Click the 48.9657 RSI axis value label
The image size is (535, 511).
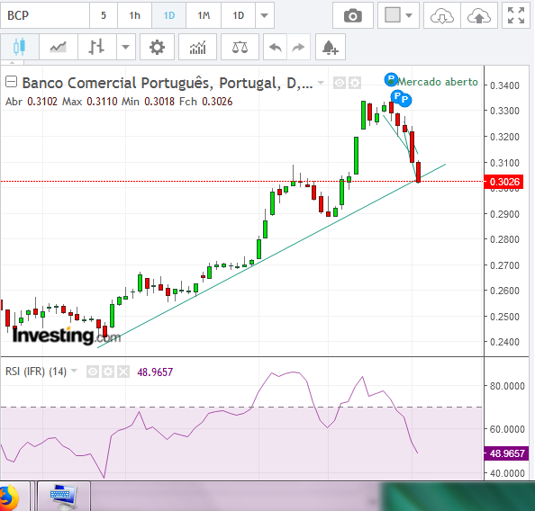tap(506, 453)
